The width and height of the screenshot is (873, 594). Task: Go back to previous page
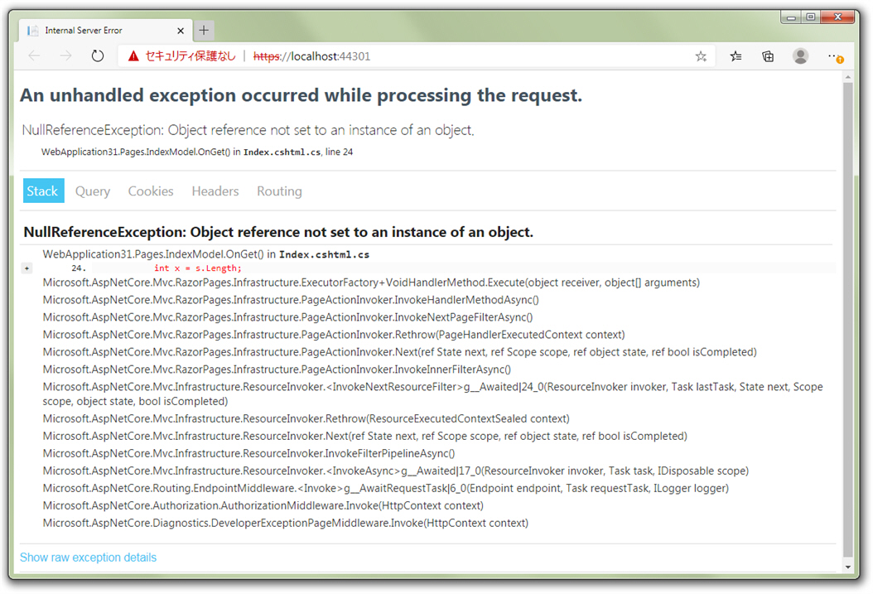click(x=34, y=56)
